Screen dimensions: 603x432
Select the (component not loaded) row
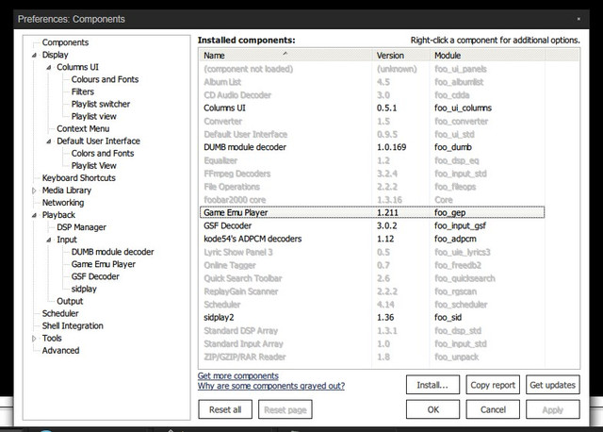pos(372,69)
